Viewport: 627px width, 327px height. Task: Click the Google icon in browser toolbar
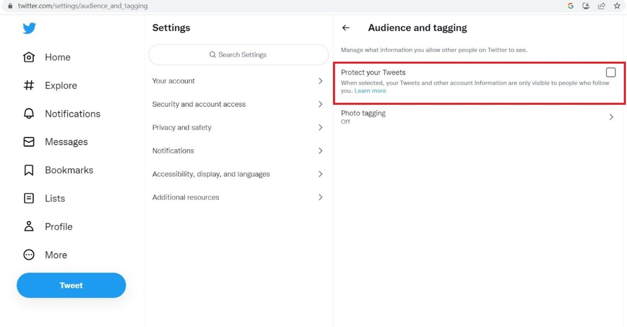(571, 6)
